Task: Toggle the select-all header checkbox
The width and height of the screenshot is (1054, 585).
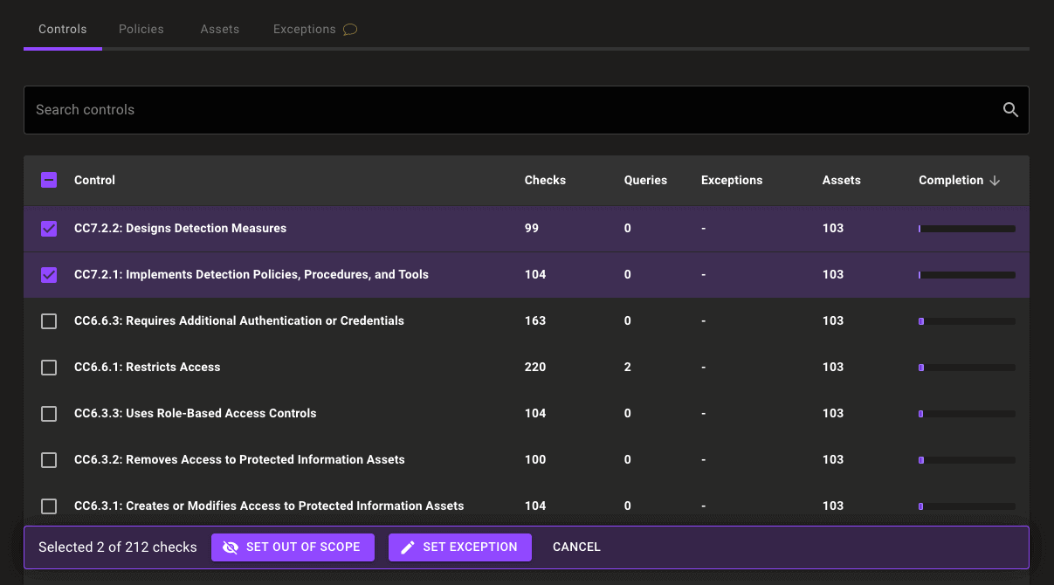Action: click(49, 181)
